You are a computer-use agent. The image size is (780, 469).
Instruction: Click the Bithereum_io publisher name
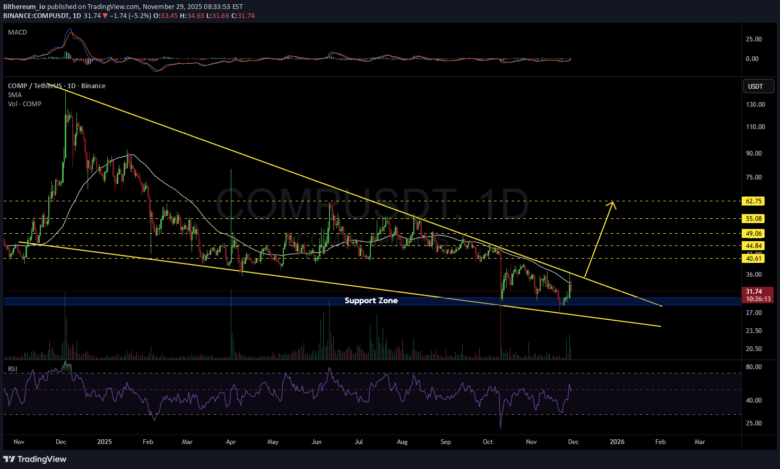pyautogui.click(x=24, y=7)
